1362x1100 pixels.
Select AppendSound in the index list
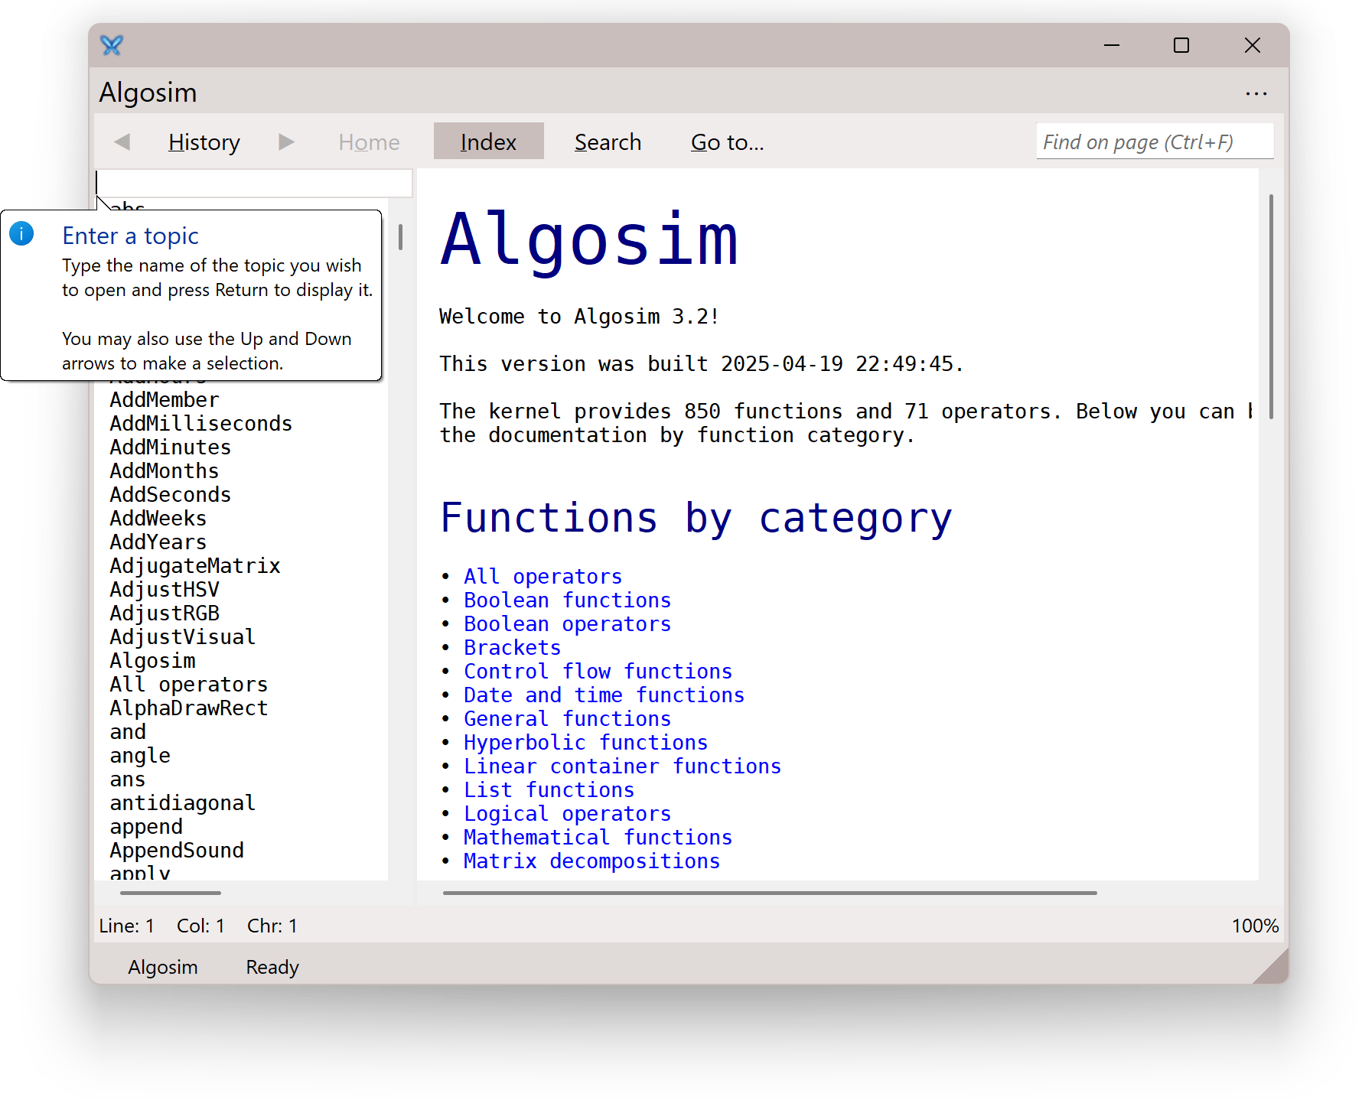tap(176, 850)
